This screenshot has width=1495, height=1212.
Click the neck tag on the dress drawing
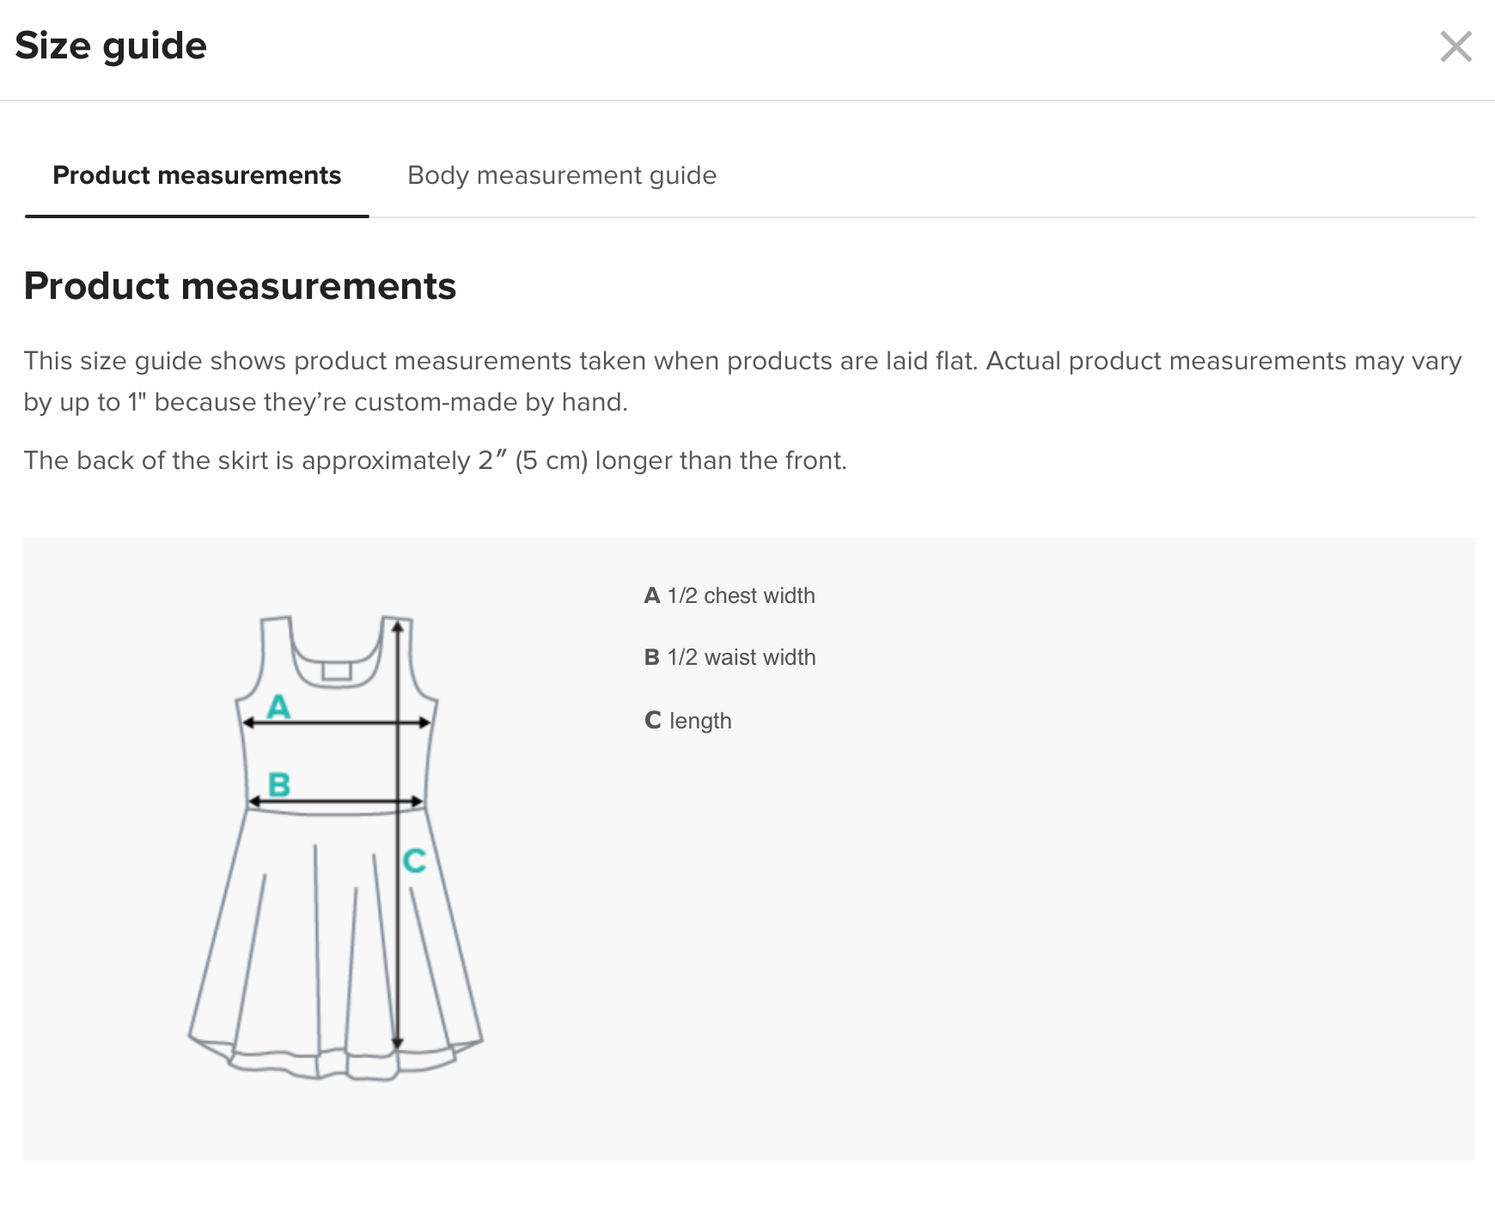point(337,671)
